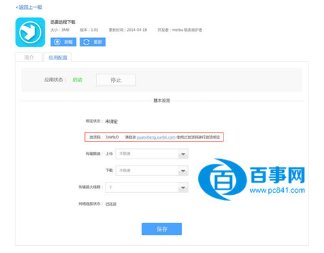Open the yuancheng.xunlei.com link
Image resolution: width=324 pixels, height=253 pixels.
coord(156,137)
